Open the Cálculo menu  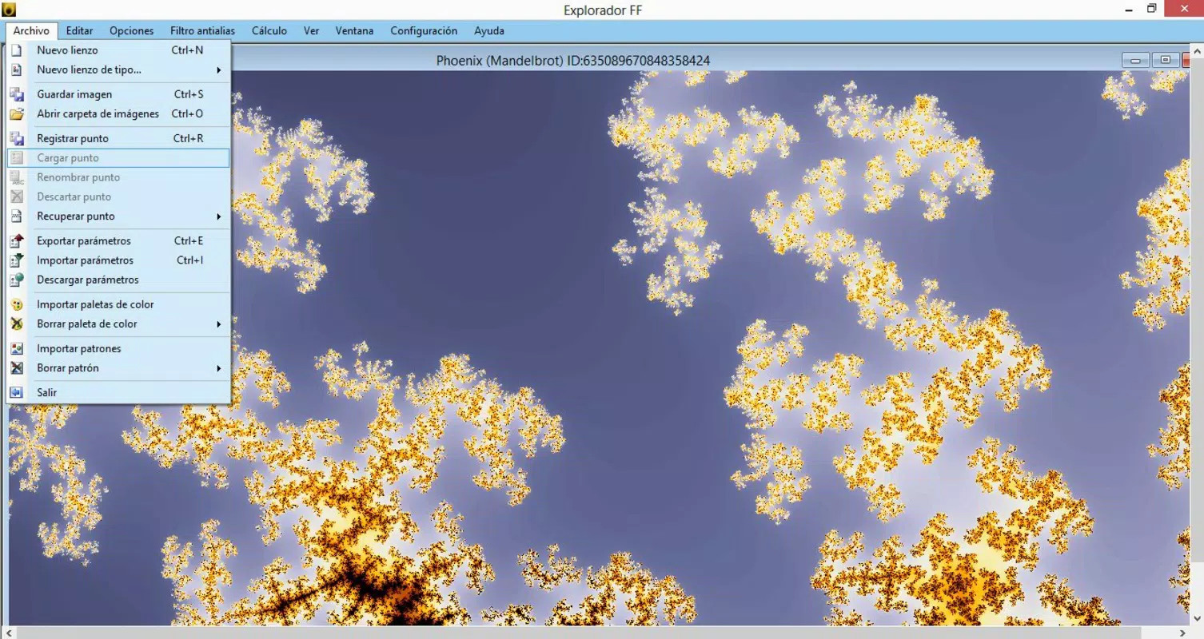pyautogui.click(x=269, y=30)
